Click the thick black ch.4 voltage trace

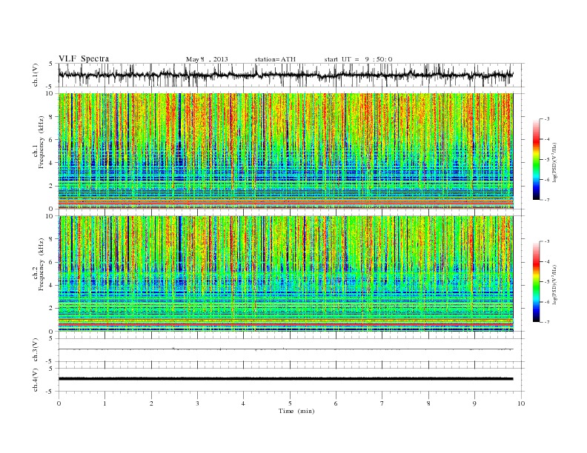click(285, 379)
